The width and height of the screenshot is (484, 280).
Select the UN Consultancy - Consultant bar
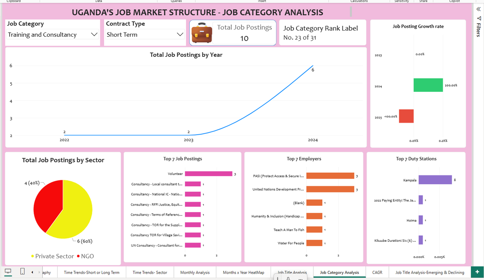193,245
